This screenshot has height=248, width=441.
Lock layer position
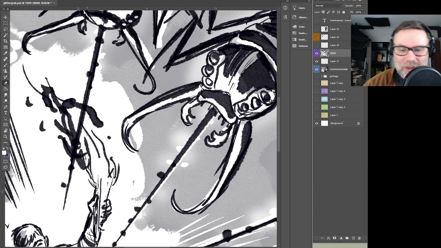(x=333, y=12)
